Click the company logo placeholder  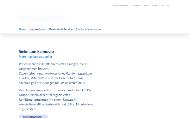tap(42, 18)
